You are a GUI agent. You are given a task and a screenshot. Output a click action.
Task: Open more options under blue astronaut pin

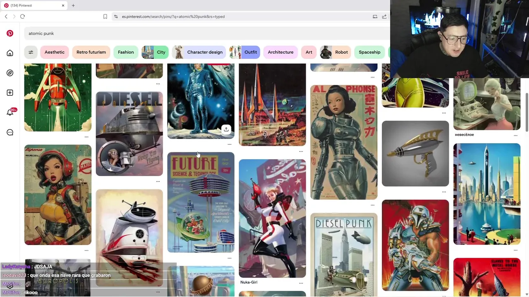pyautogui.click(x=229, y=144)
